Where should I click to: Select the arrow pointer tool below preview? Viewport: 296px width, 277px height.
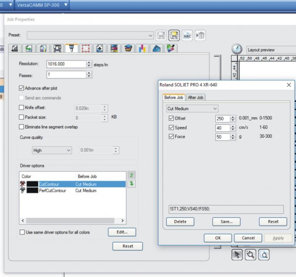[x=237, y=255]
